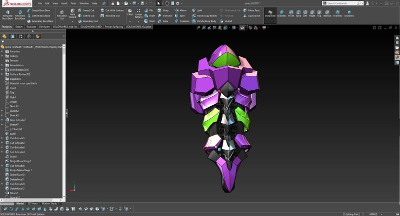Select the Body-Move/Copy1 feature
The width and height of the screenshot is (400, 216).
(x=18, y=161)
